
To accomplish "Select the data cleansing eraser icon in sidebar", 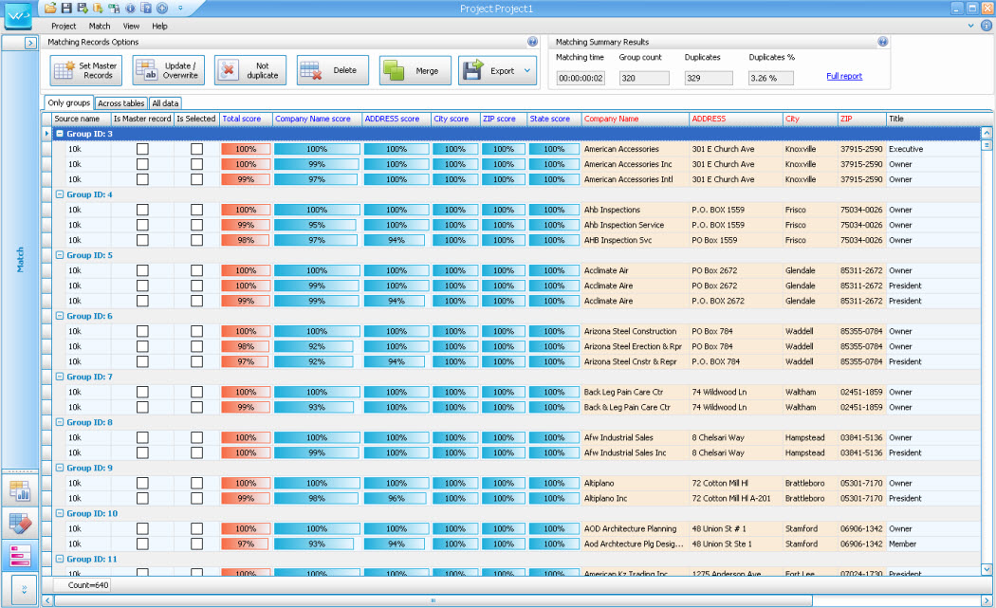I will (x=22, y=523).
